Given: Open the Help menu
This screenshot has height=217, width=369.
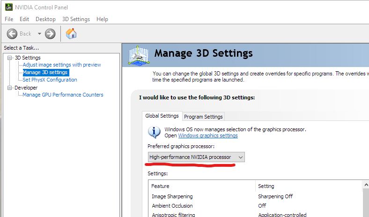Looking at the screenshot, I should 102,19.
